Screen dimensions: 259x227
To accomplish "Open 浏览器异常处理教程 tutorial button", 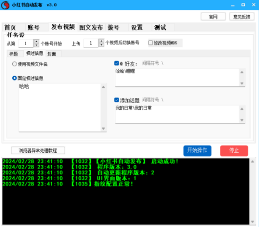I will (x=38, y=150).
